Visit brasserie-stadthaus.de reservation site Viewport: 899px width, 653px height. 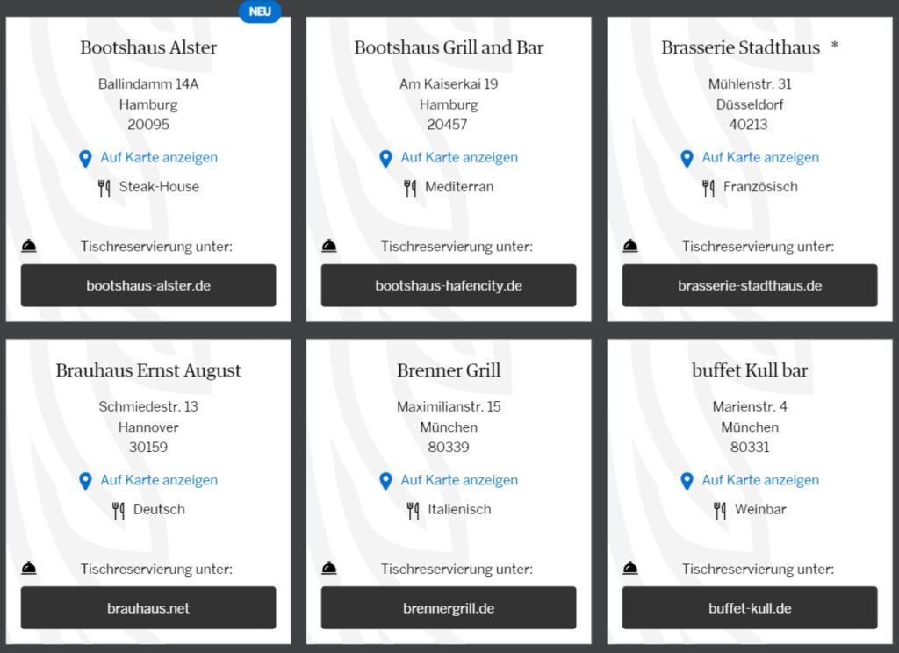pos(750,285)
